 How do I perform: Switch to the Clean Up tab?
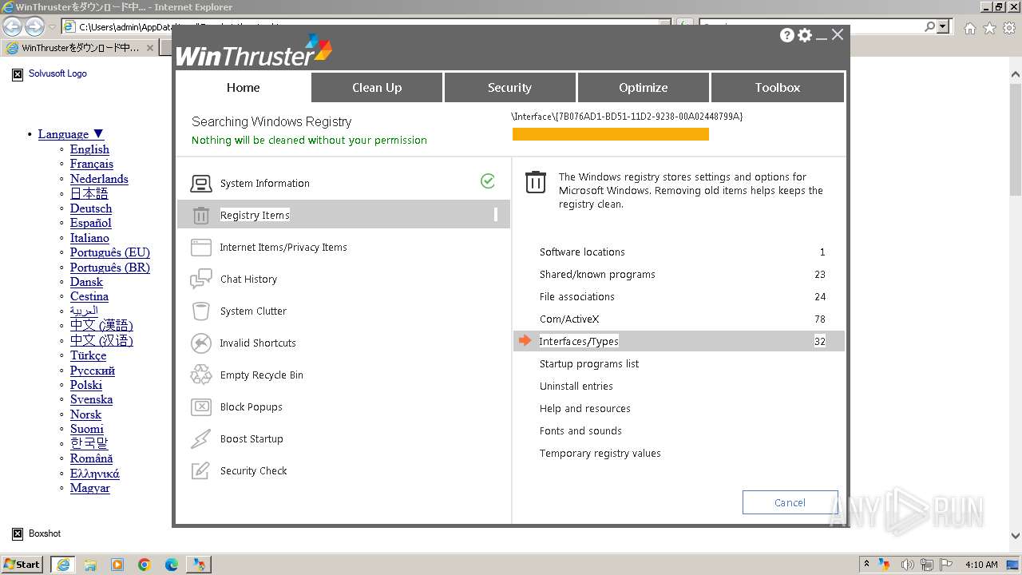point(377,88)
